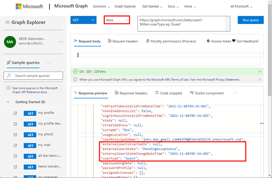Click the externalUserState PendingAcceptance value
Image resolution: width=272 pixels, height=178 pixels.
tap(159, 149)
